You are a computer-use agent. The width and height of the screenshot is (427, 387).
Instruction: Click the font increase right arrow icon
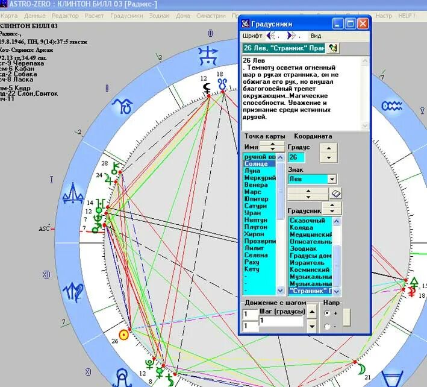(x=291, y=36)
